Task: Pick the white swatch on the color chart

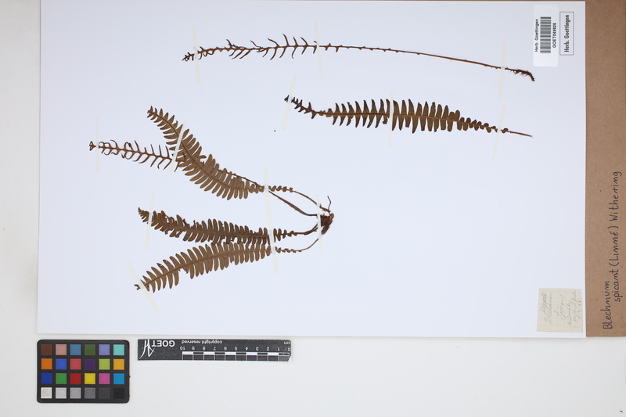Action: click(x=47, y=393)
